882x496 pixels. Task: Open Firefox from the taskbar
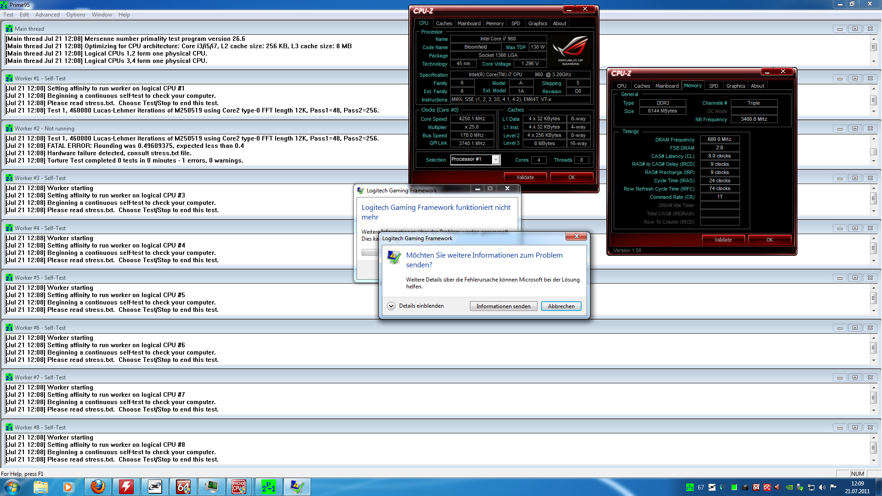click(x=98, y=487)
